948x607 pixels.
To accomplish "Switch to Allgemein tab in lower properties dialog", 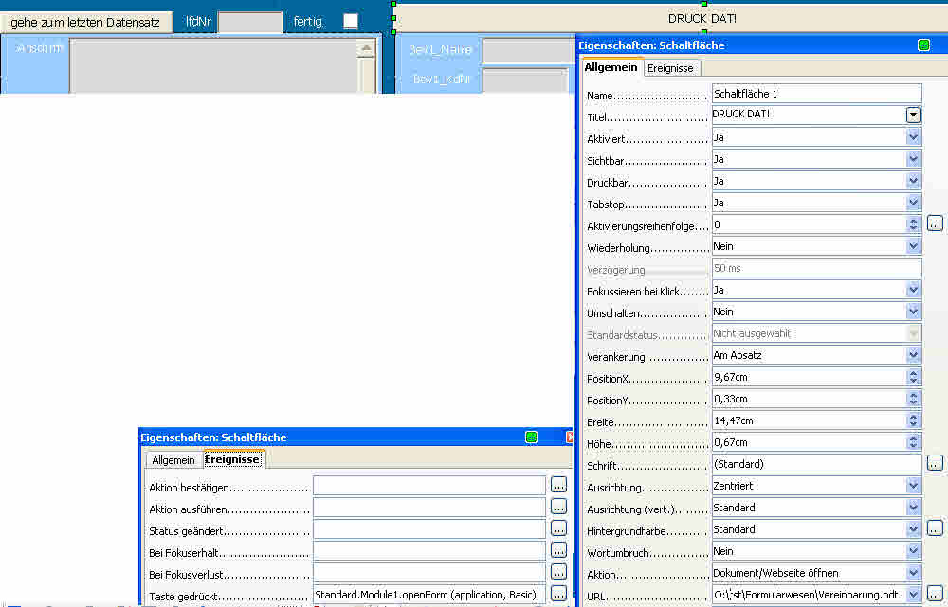I will (173, 460).
